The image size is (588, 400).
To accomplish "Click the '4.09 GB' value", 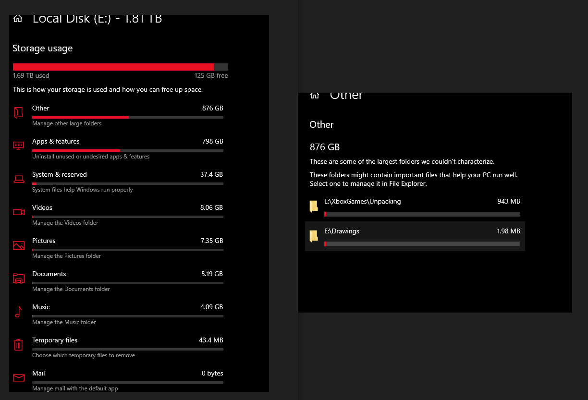I will pyautogui.click(x=211, y=307).
